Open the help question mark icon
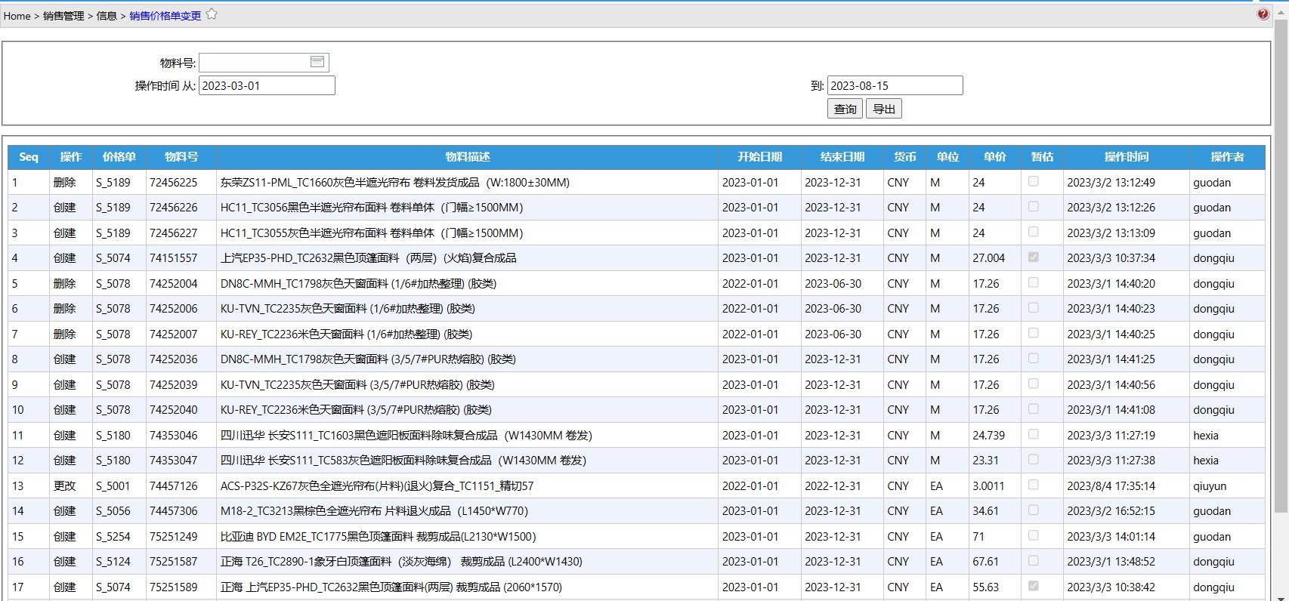The height and width of the screenshot is (601, 1289). pos(1263,14)
